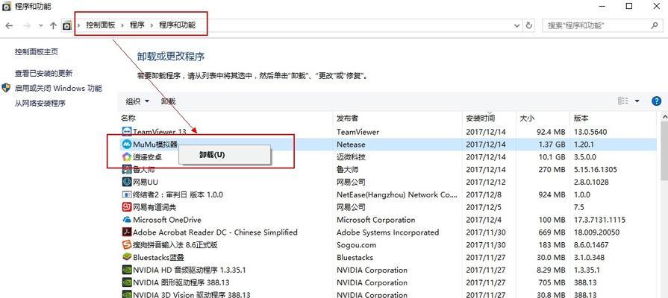Select the 10.1 GB size cell

click(552, 157)
